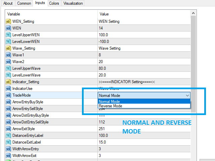Screen dimensions: 215x161
Task: Click the integer icon next to WEN
Action: pos(8,28)
